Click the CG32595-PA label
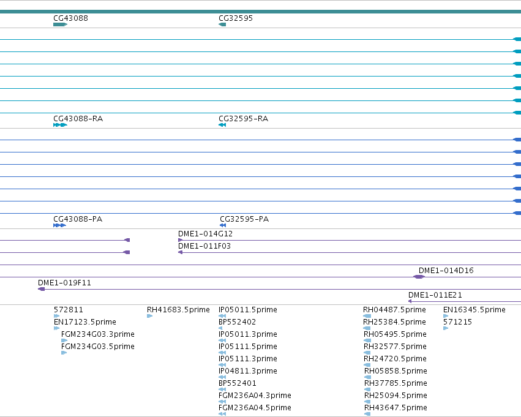The image size is (521, 417). pyautogui.click(x=244, y=219)
